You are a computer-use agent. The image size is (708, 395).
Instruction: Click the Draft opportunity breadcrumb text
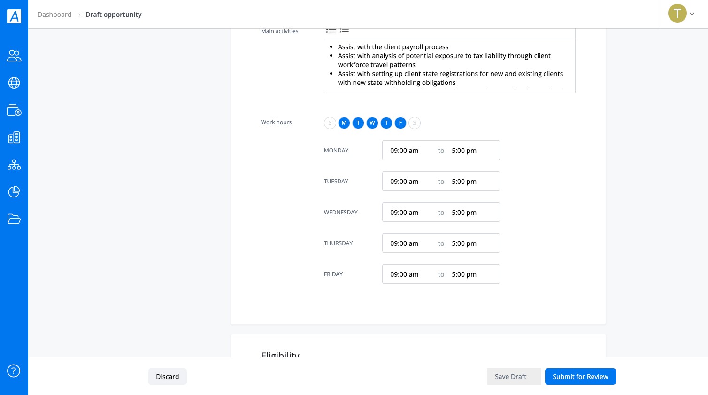(x=114, y=15)
